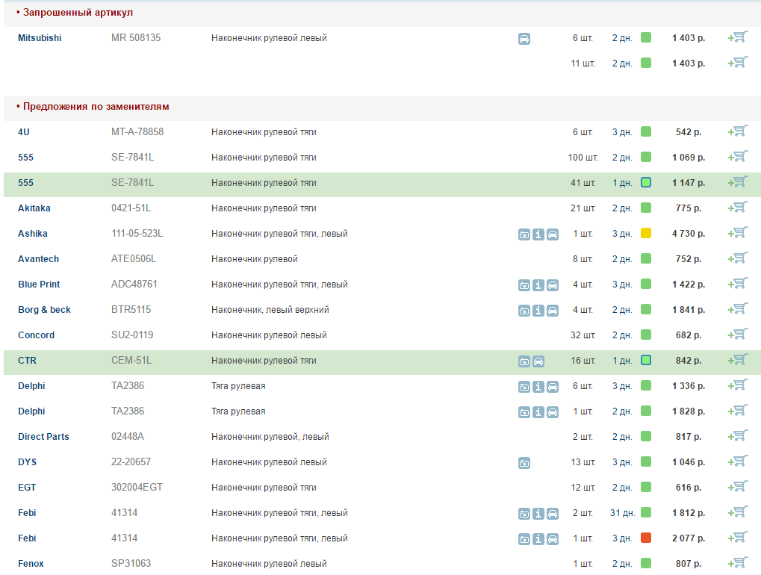View photo icon for DYS 22-20657
Screen dimensions: 761x575
[524, 463]
